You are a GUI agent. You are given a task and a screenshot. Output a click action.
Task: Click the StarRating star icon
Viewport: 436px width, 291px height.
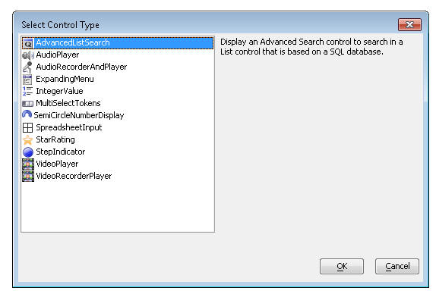pos(27,139)
